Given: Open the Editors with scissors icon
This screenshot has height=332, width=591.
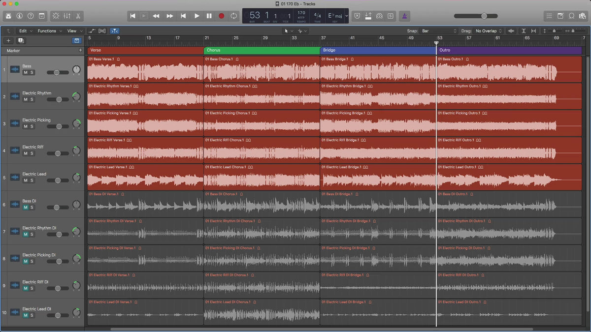Looking at the screenshot, I should (78, 16).
